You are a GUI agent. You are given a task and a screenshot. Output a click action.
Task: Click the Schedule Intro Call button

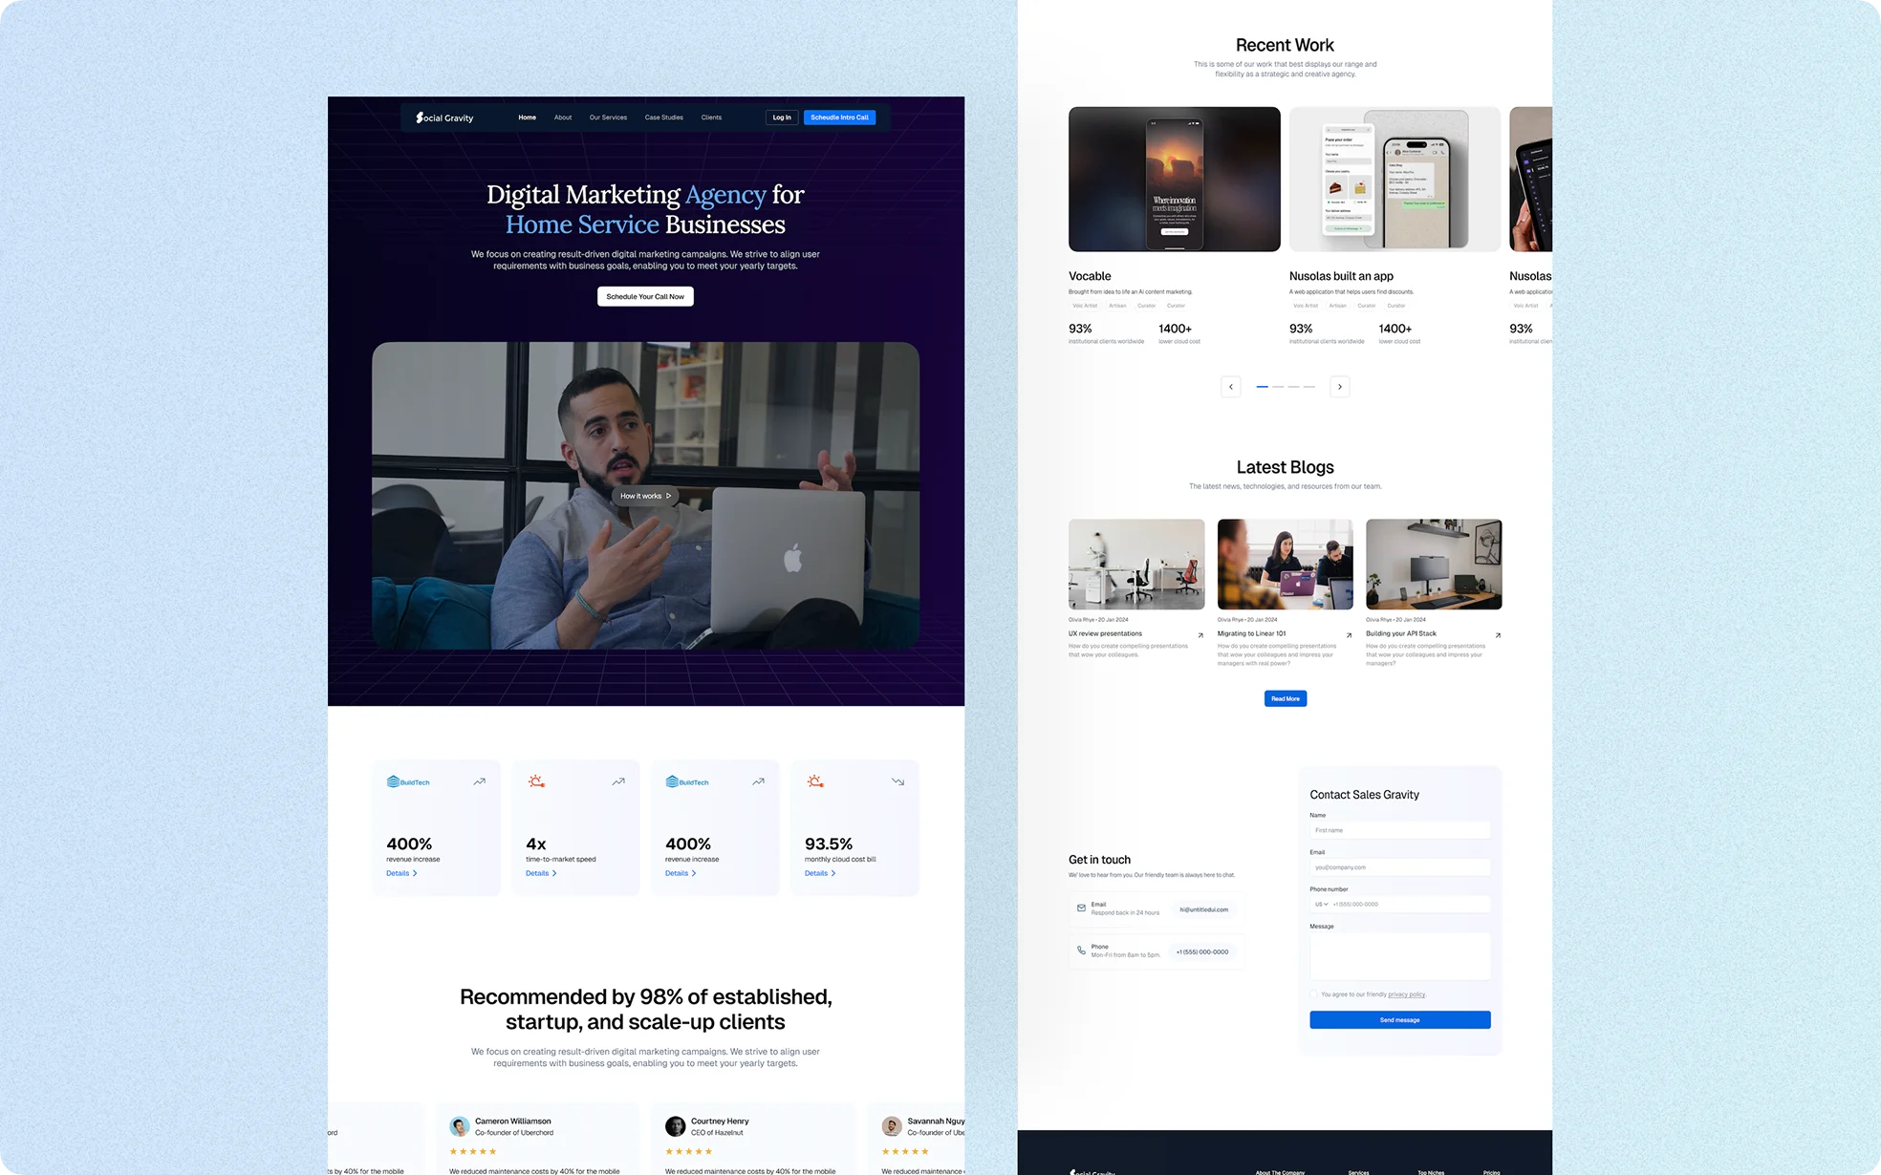(839, 117)
